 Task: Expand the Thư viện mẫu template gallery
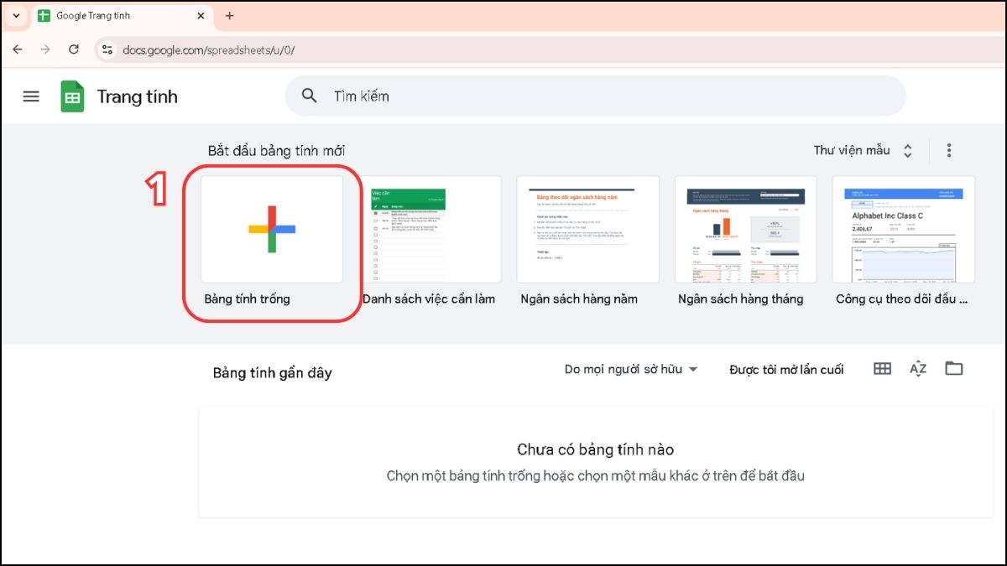click(x=863, y=150)
